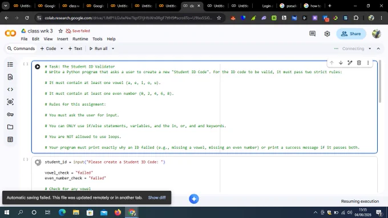The width and height of the screenshot is (388, 218).
Task: Open the Edit menu
Action: tap(35, 39)
